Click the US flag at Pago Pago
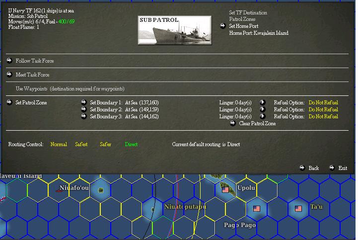The height and width of the screenshot is (240, 359). tap(257, 209)
